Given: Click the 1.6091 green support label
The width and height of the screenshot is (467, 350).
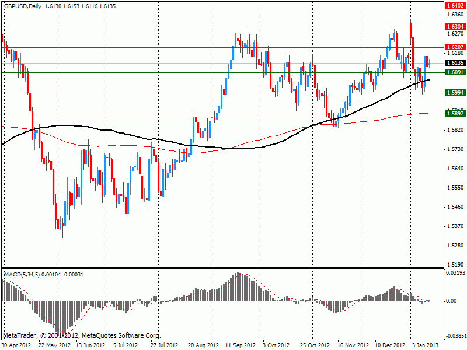Looking at the screenshot, I should point(455,72).
